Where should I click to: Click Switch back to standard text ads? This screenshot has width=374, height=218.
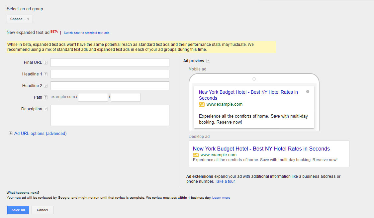(x=86, y=33)
